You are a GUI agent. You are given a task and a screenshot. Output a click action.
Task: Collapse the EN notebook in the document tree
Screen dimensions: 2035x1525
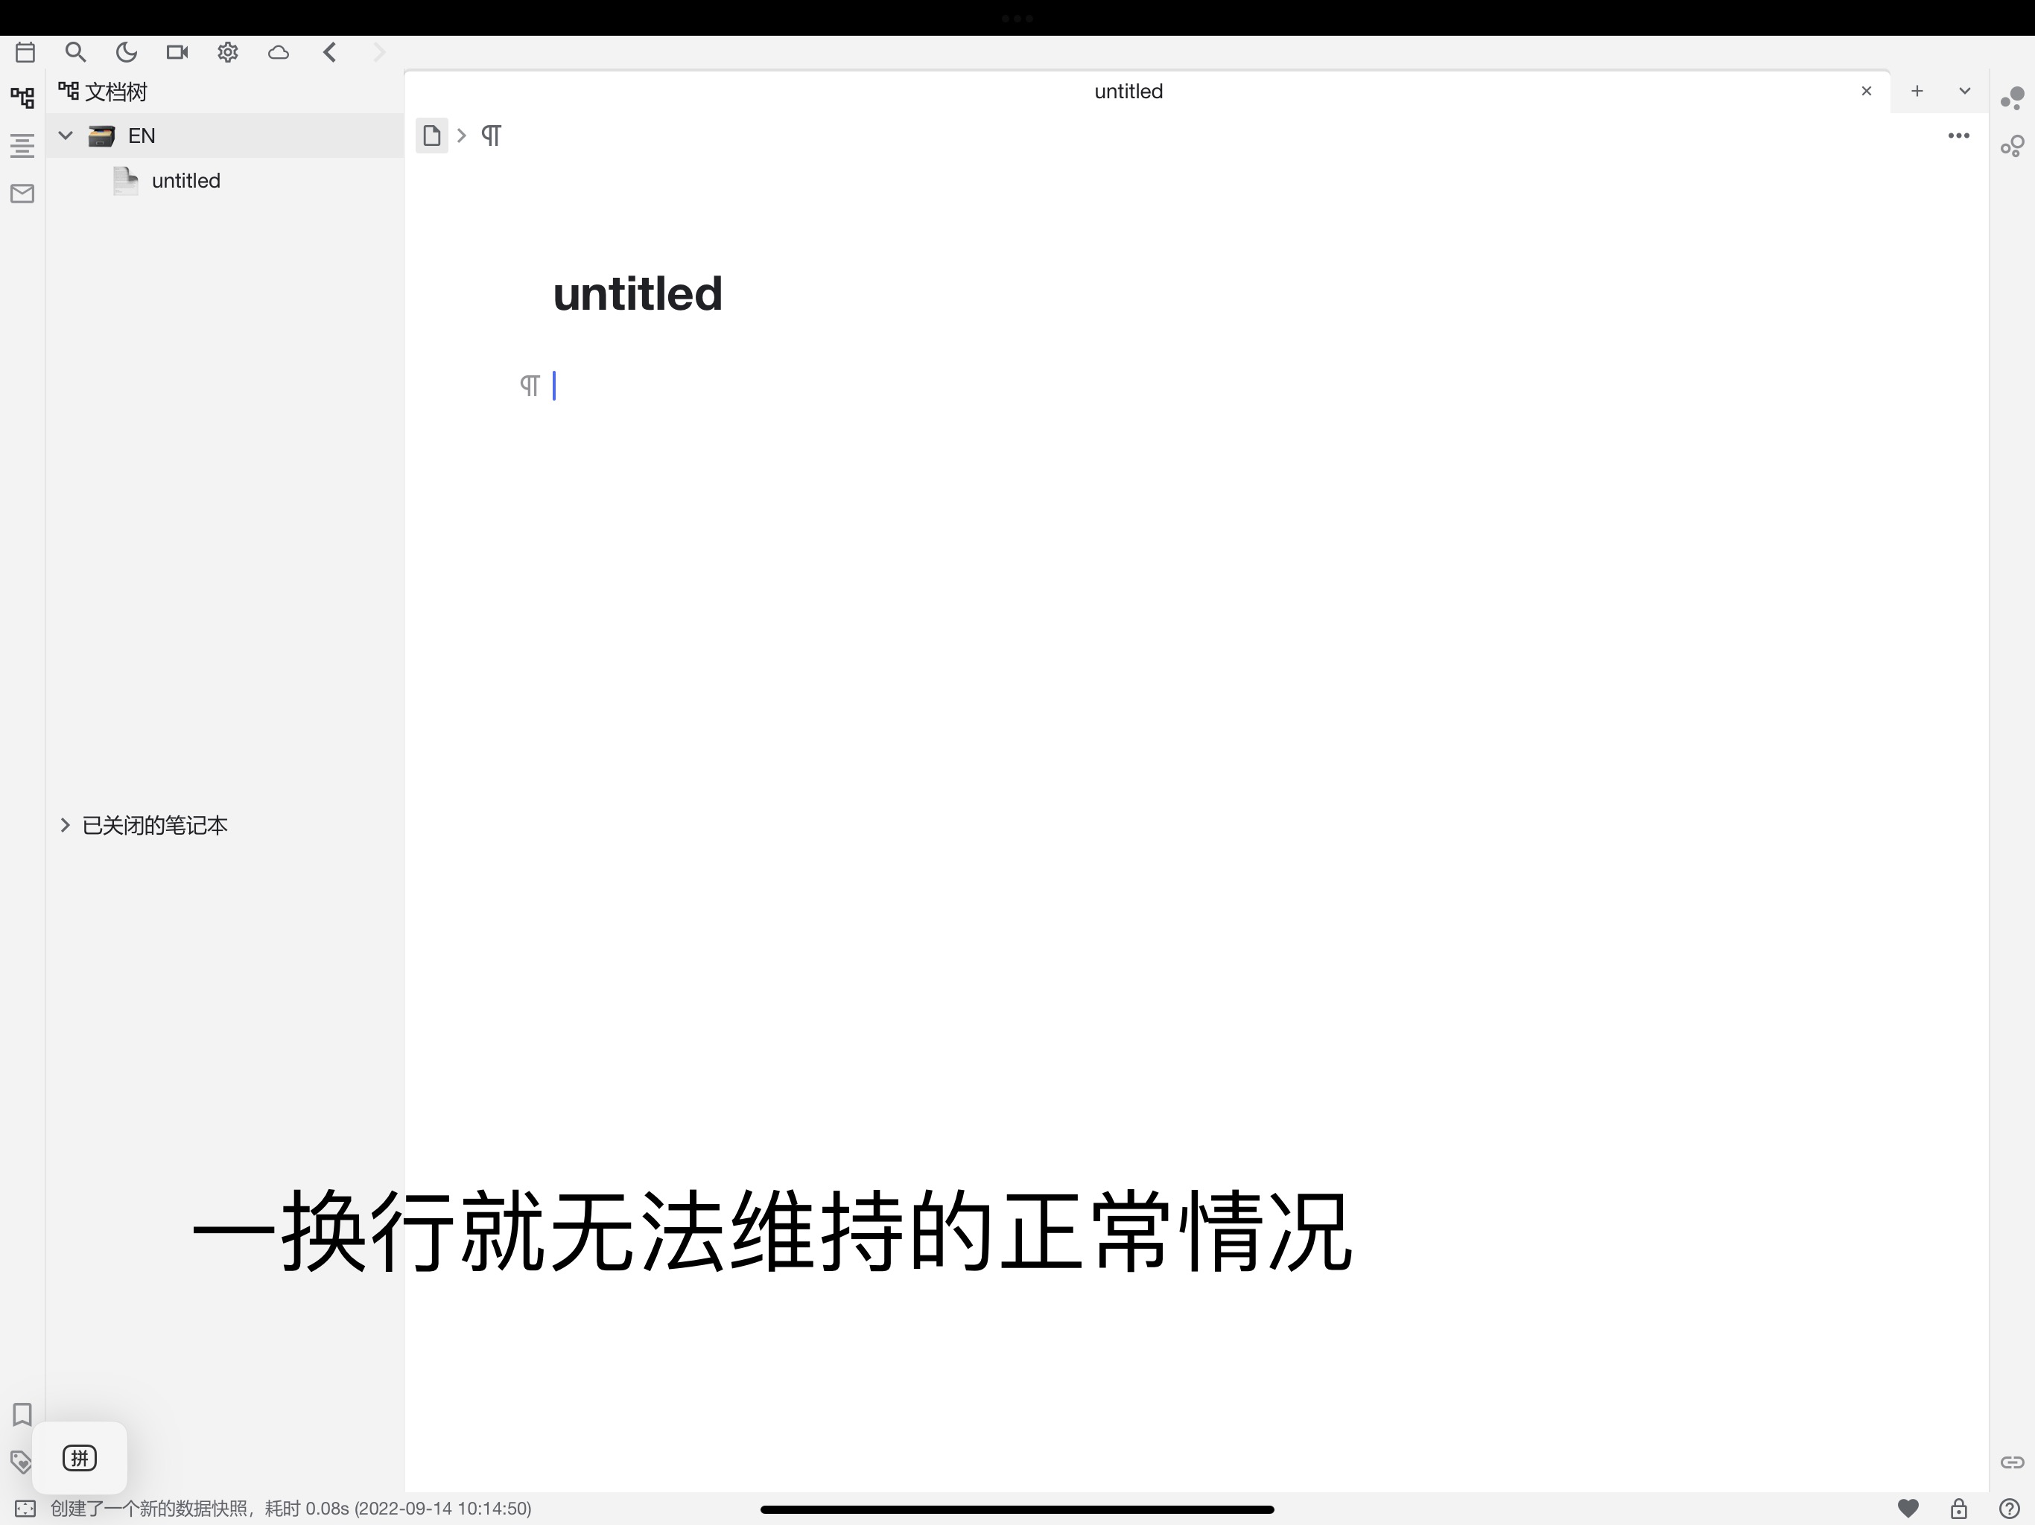click(64, 136)
